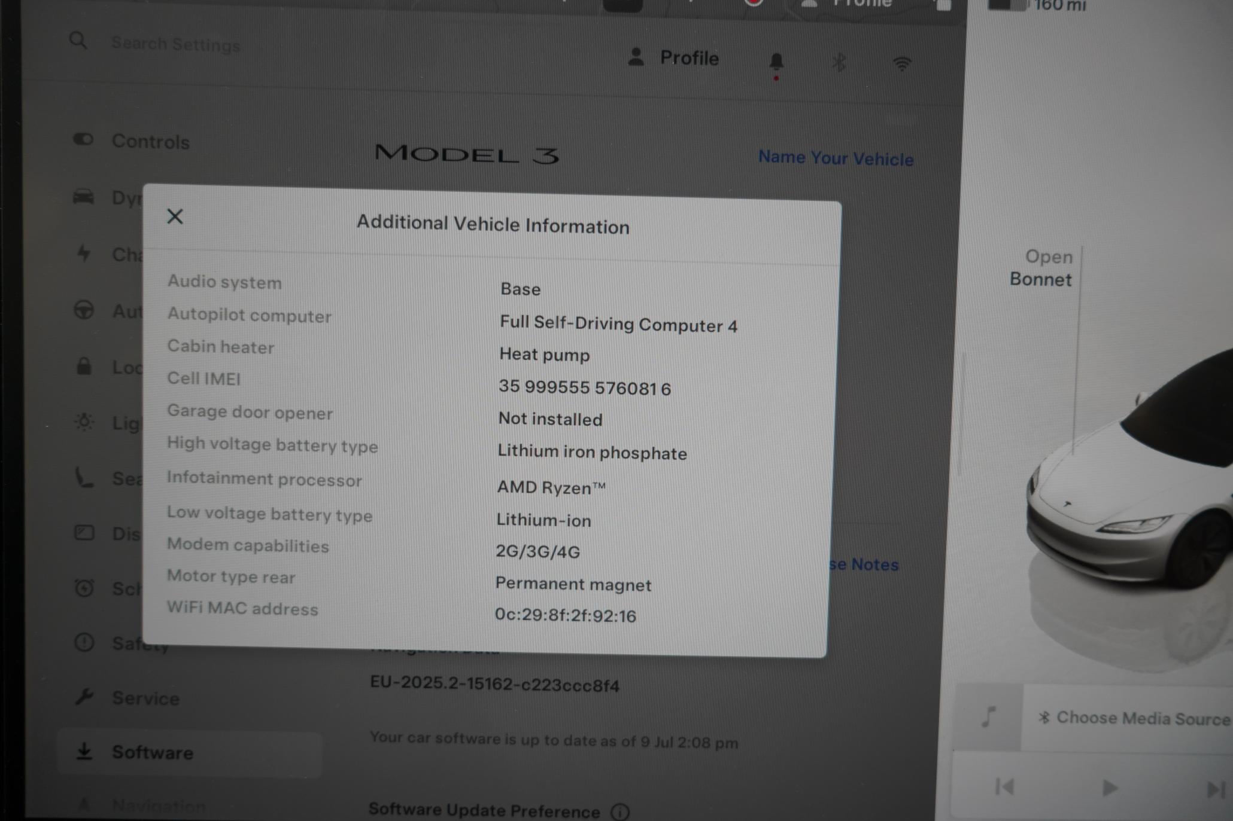Click the search magnifier icon
Screen dimensions: 1233x821
coord(78,41)
